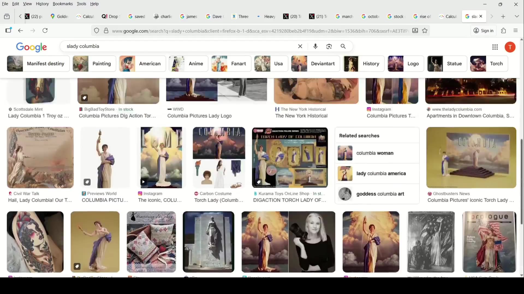The width and height of the screenshot is (524, 294).
Task: Open Firefox View icon
Action: click(x=7, y=17)
